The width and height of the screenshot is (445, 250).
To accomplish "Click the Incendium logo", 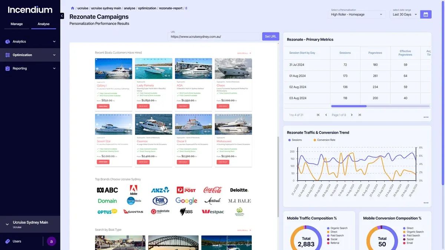I will [x=30, y=10].
